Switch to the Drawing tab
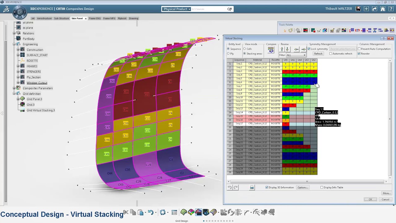396x223 pixels. [134, 18]
